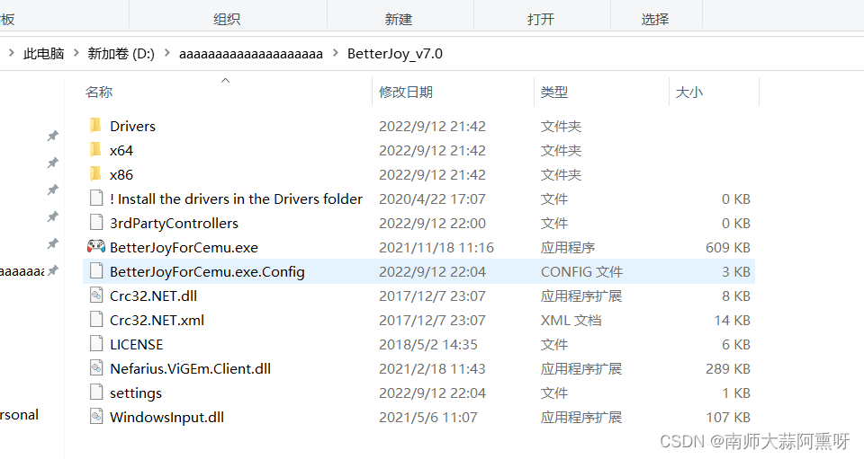Click the Crc32.NET.xml file icon
Image resolution: width=864 pixels, height=459 pixels.
96,320
